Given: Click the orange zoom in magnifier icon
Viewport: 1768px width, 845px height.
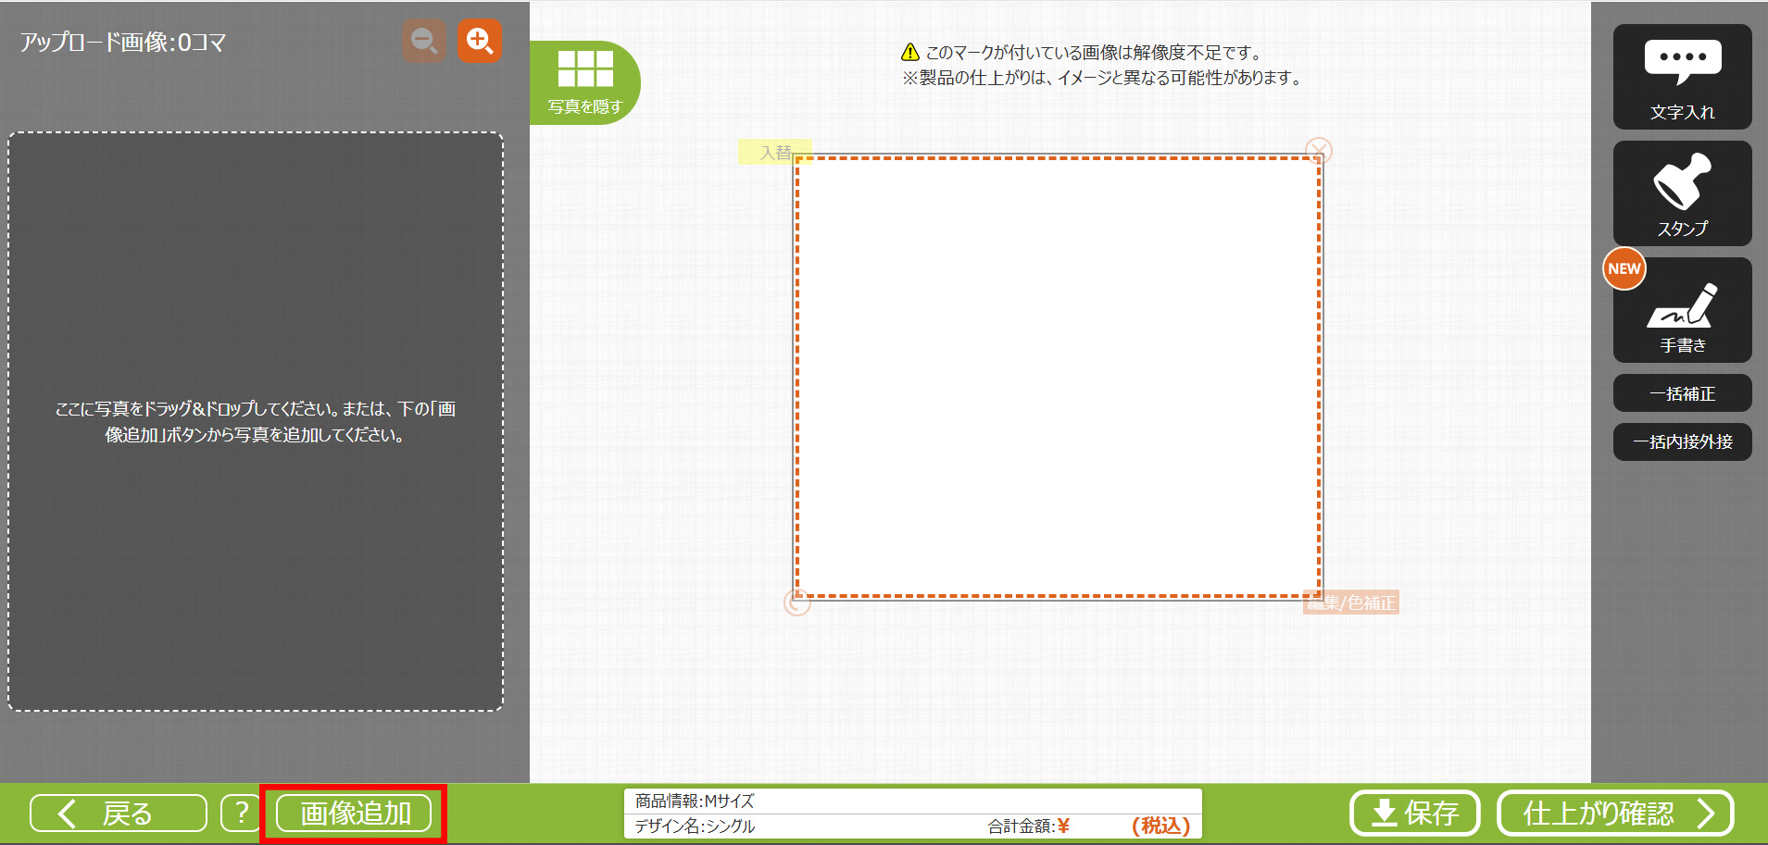Looking at the screenshot, I should pos(480,41).
